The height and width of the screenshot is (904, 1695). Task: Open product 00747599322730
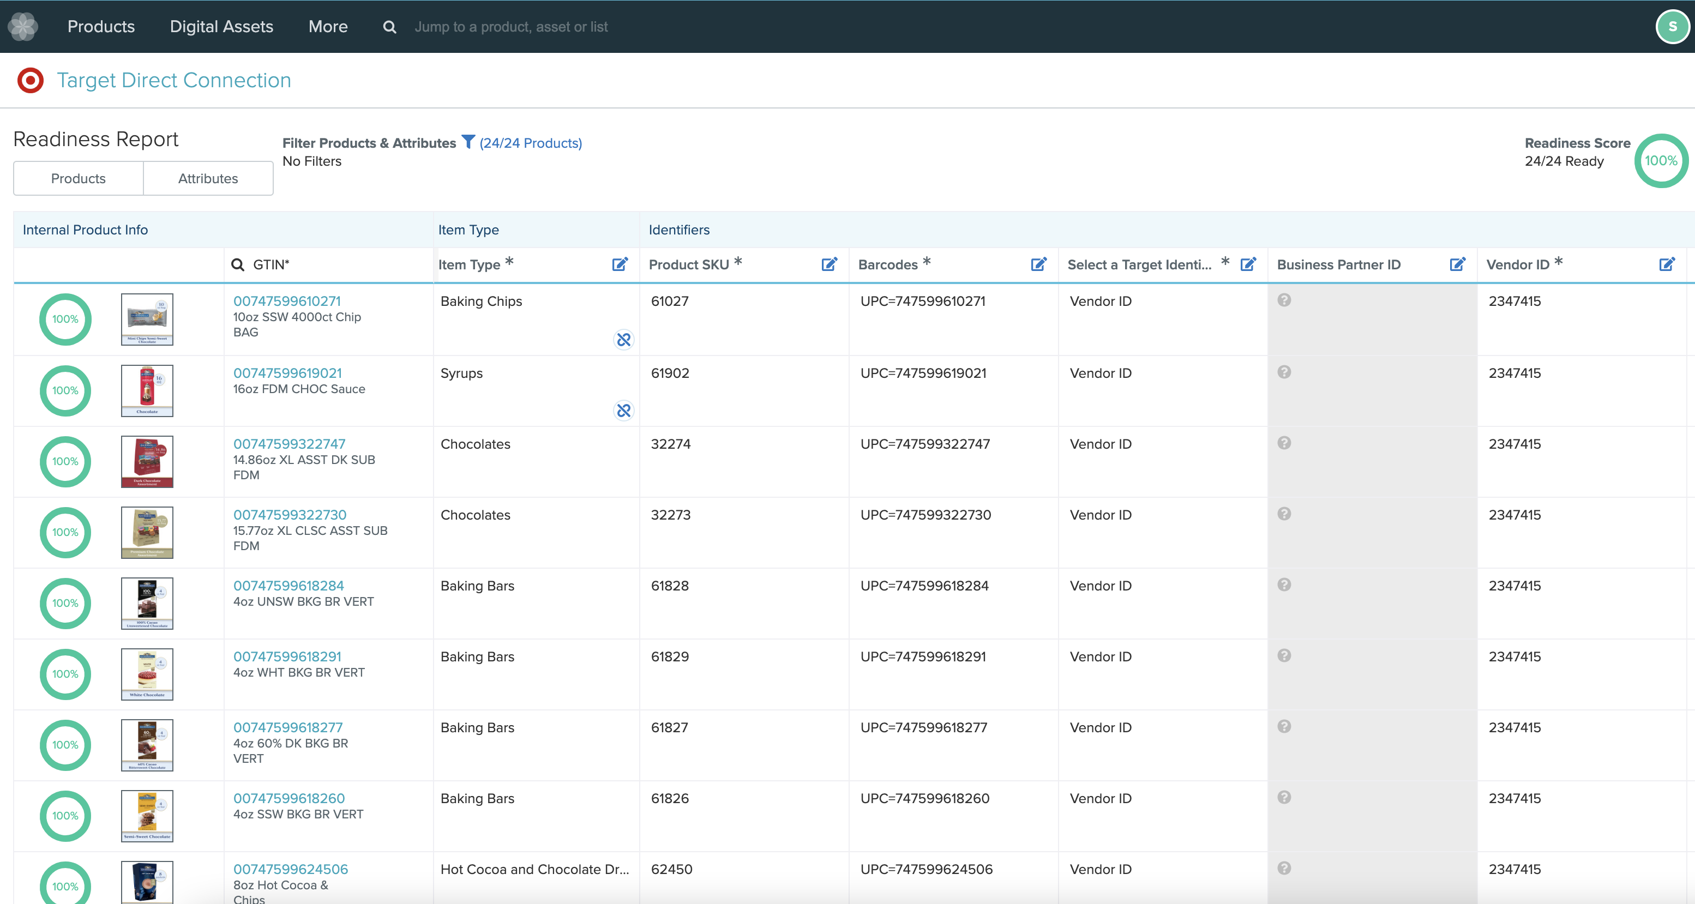pos(290,515)
